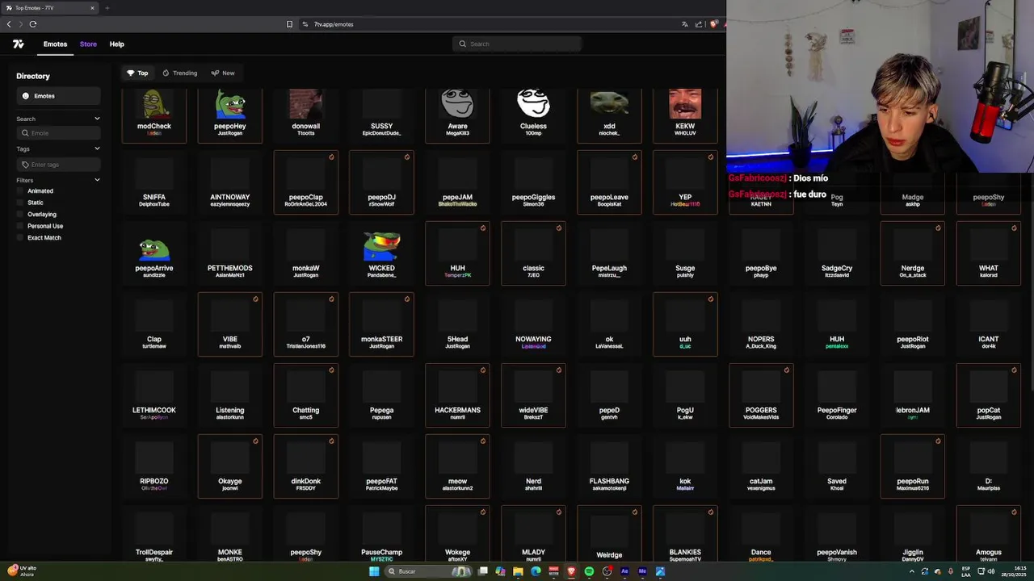
Task: Bookmark this page with the bookmark icon
Action: tap(289, 24)
